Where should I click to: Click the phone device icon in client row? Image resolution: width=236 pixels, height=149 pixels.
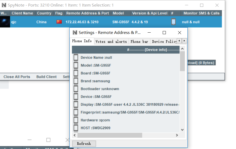pyautogui.click(x=173, y=22)
